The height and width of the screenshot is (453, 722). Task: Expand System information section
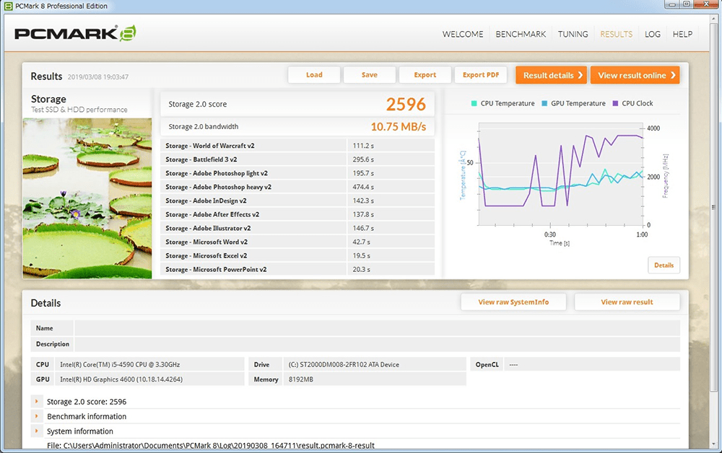coord(37,431)
